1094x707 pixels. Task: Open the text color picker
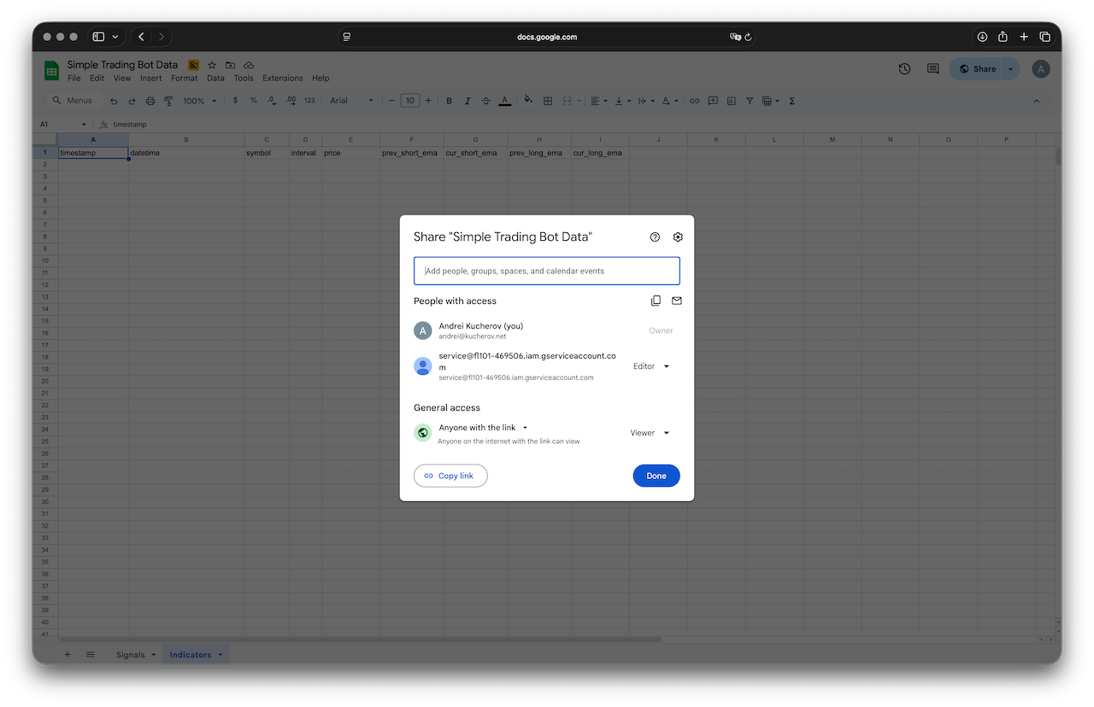pos(505,101)
